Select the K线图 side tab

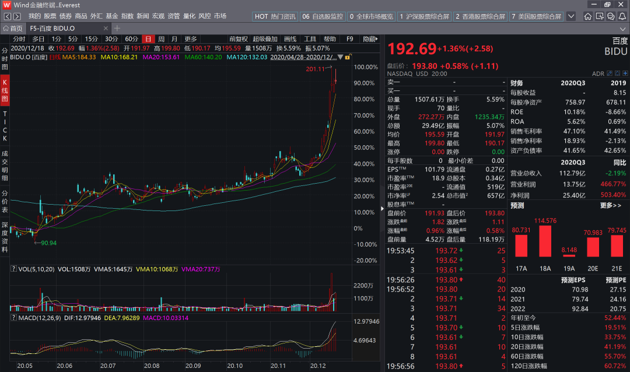click(5, 90)
